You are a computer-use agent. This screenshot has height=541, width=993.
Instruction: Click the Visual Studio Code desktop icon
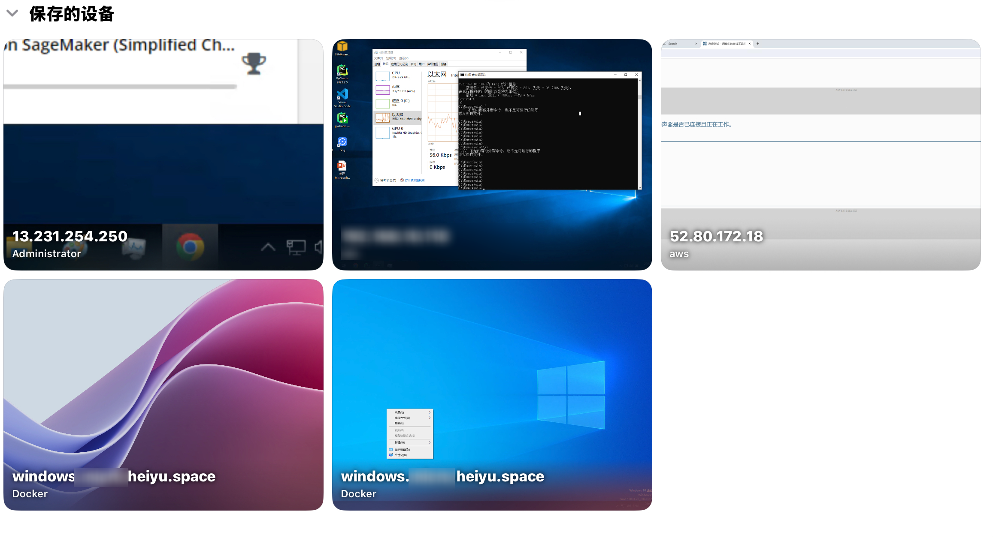coord(342,95)
